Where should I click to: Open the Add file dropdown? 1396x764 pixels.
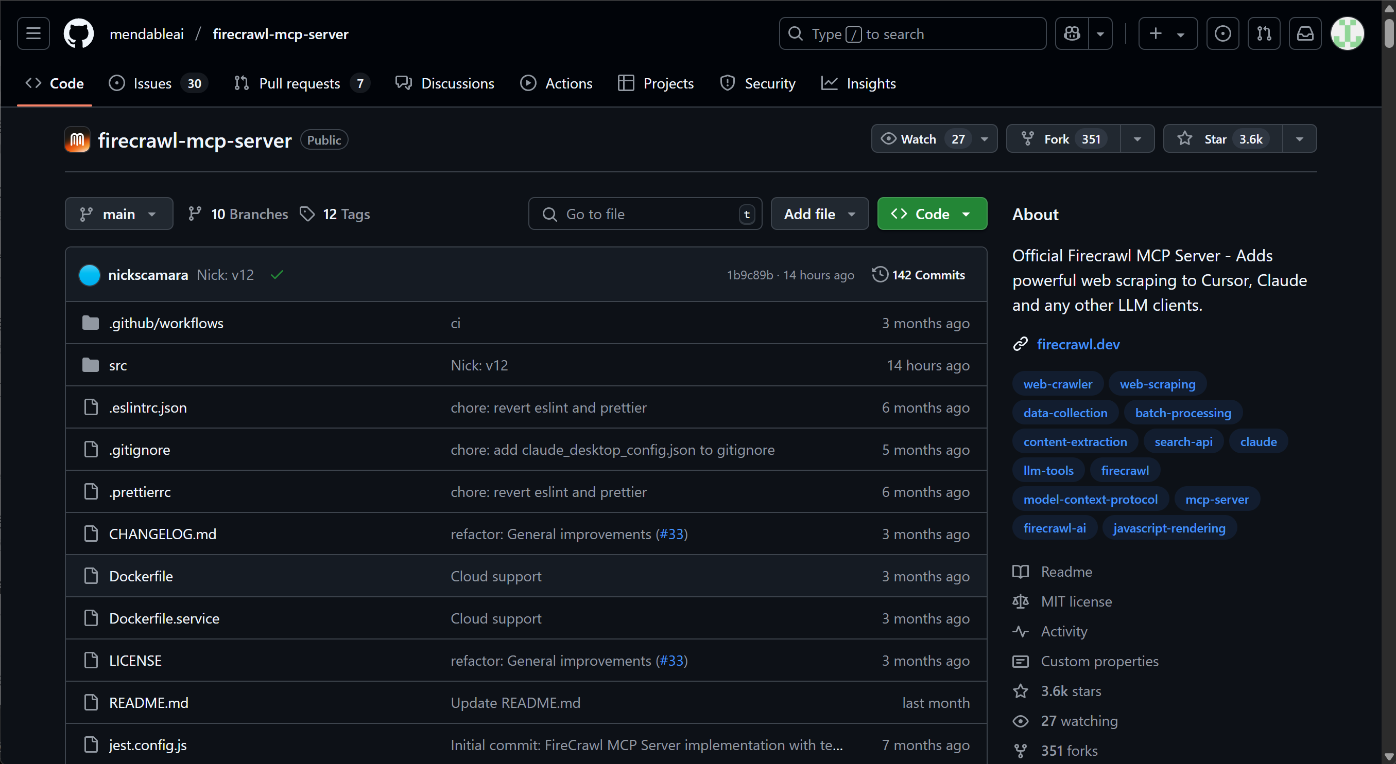pyautogui.click(x=819, y=214)
